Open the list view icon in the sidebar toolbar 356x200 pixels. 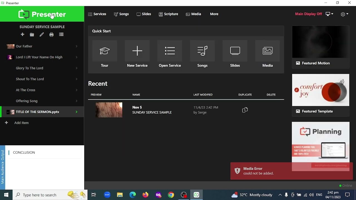pyautogui.click(x=61, y=35)
